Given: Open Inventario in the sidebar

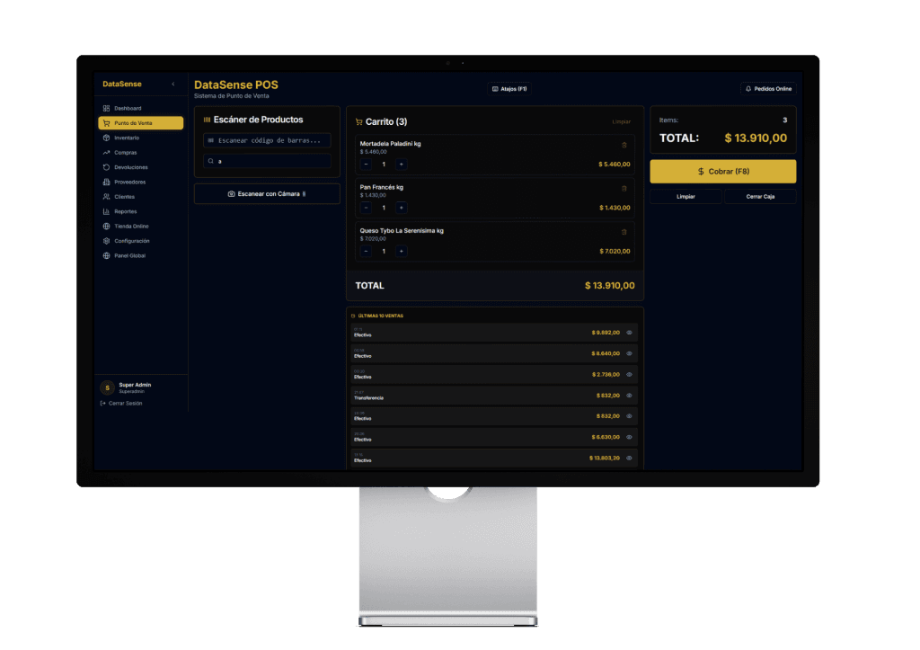Looking at the screenshot, I should click(x=127, y=138).
